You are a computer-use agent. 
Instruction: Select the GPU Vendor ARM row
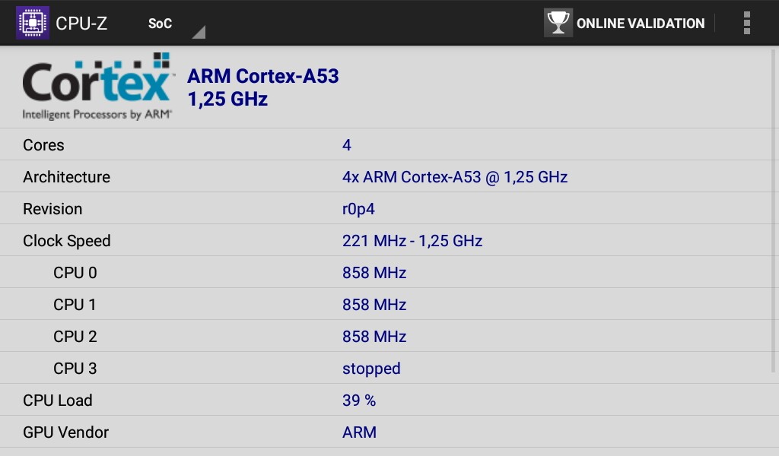click(x=385, y=432)
